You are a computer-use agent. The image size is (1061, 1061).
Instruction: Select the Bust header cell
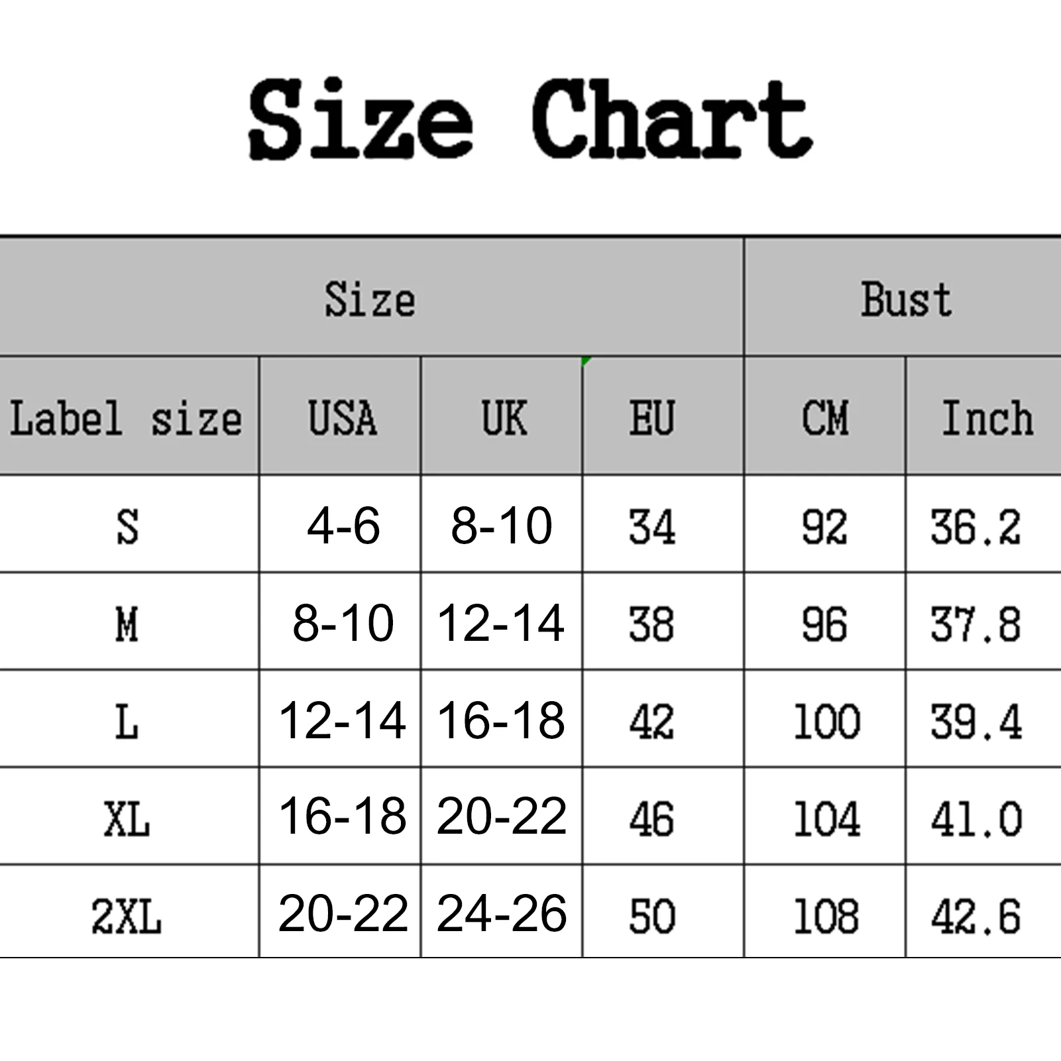(905, 298)
